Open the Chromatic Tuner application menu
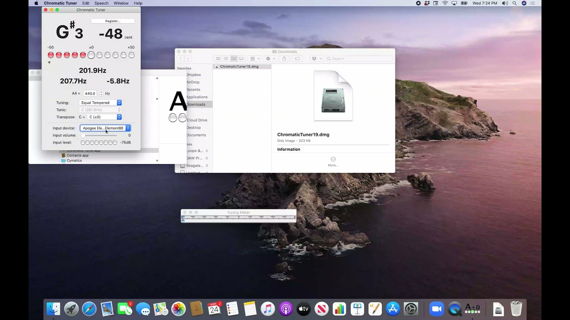Viewport: 570px width, 320px height. [x=61, y=3]
